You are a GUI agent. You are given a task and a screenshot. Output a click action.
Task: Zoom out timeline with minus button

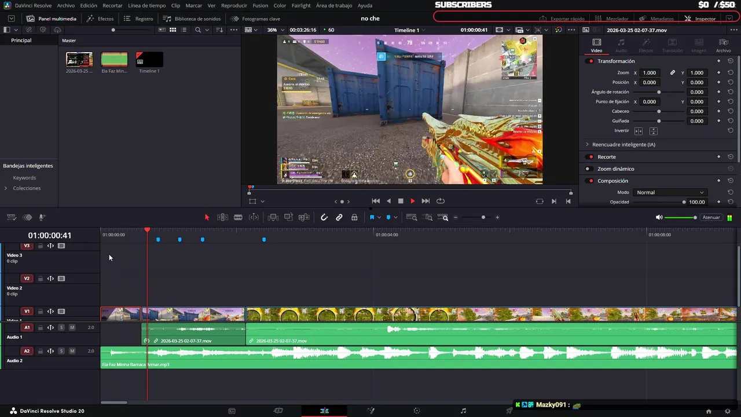456,217
